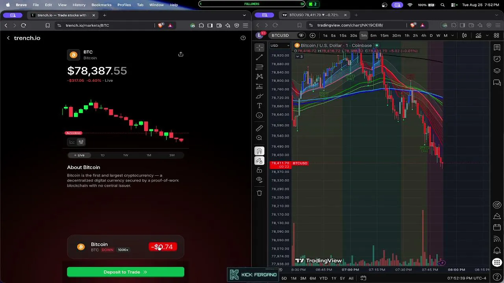Select the Live chart range
The height and width of the screenshot is (283, 504).
click(x=79, y=155)
